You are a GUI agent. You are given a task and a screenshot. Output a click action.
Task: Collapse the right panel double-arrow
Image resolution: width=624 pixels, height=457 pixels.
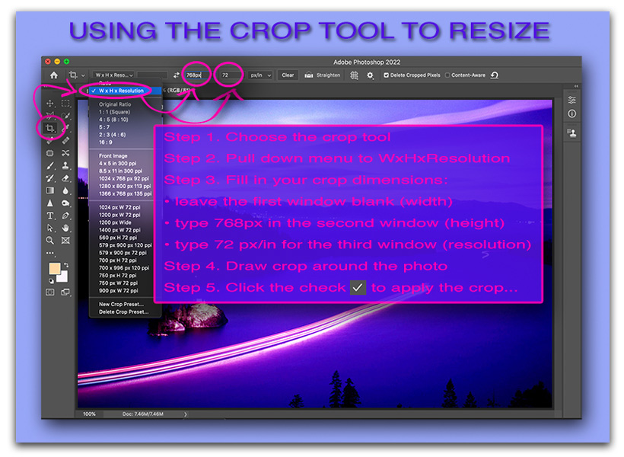click(576, 87)
